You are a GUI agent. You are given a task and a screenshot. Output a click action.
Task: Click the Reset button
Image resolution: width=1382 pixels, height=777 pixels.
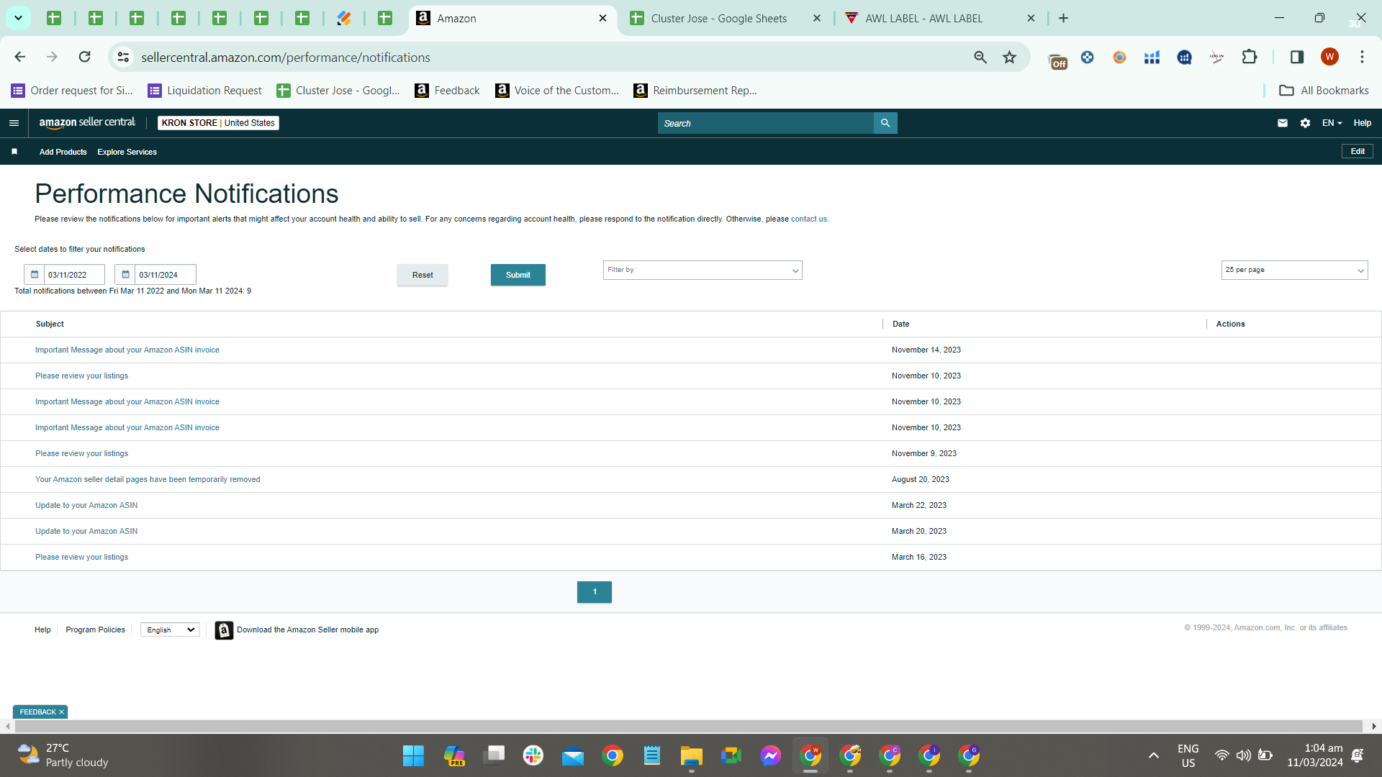(x=423, y=275)
